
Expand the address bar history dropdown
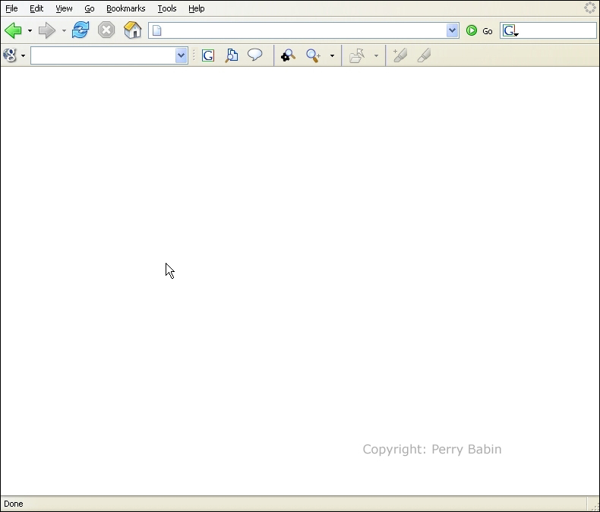pyautogui.click(x=453, y=30)
